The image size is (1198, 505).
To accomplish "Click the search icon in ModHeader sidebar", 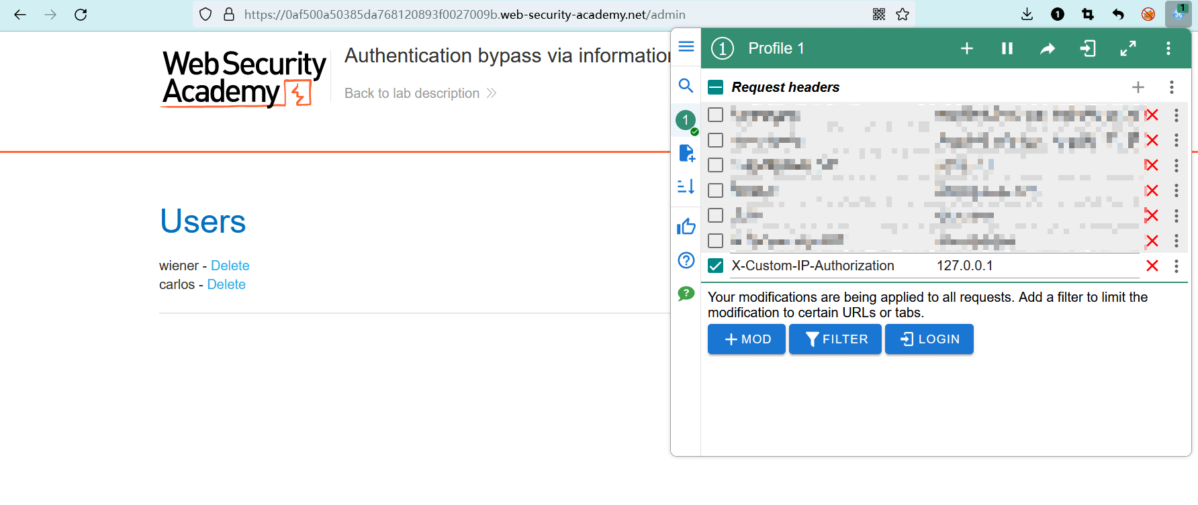I will tap(686, 86).
